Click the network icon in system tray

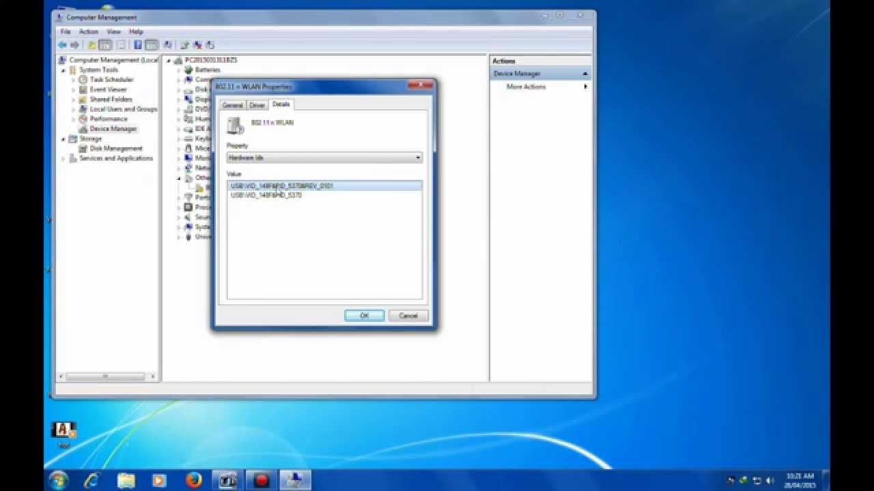tap(757, 480)
